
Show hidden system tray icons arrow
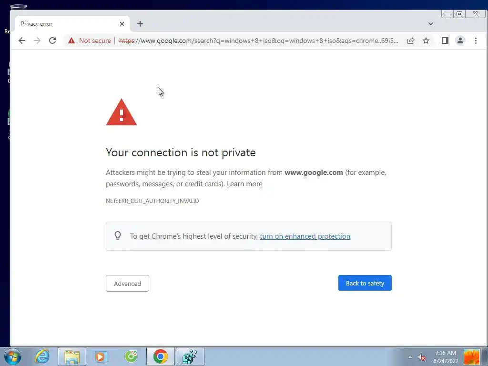410,357
